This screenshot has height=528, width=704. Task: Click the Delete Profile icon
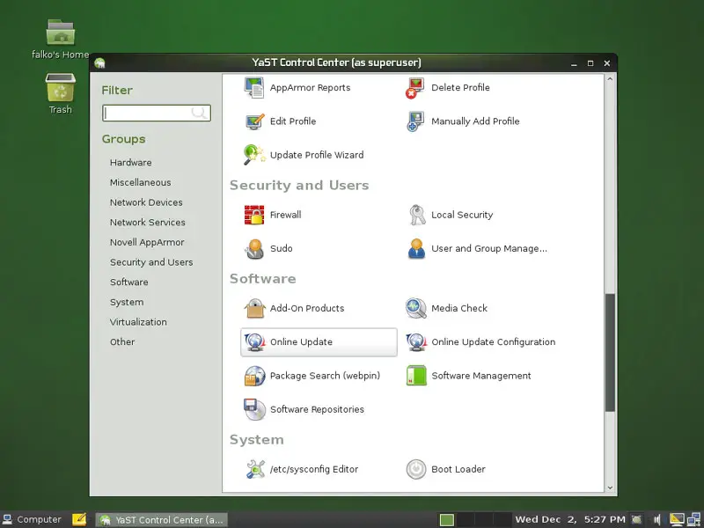[415, 87]
